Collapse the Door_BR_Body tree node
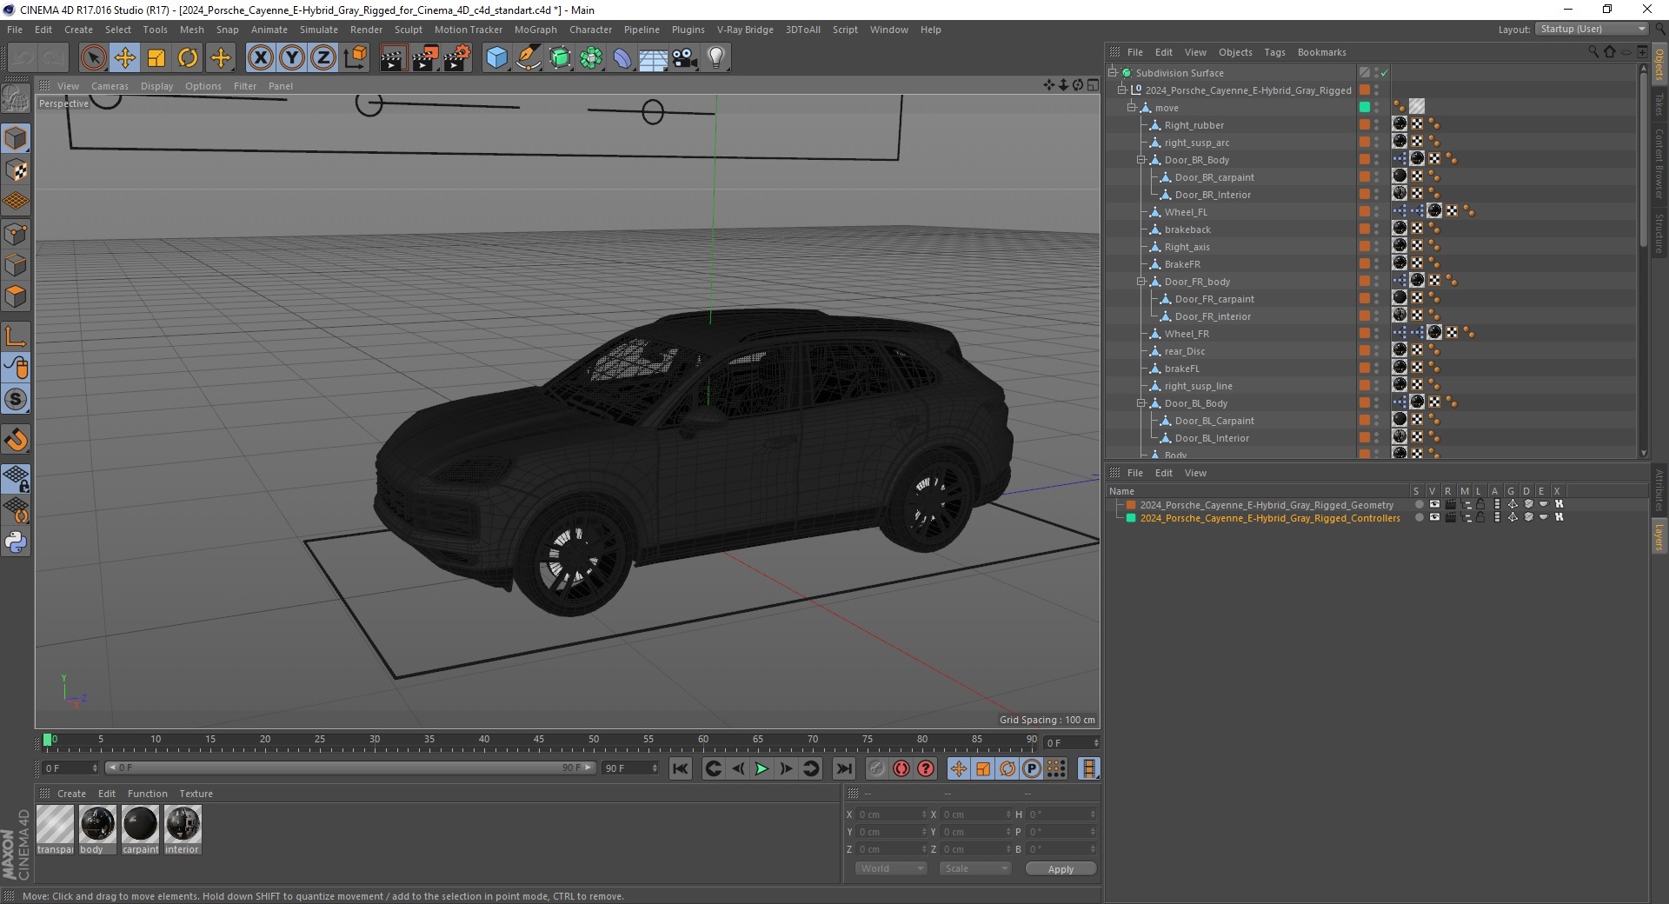Screen dimensions: 1669x904 click(1141, 160)
